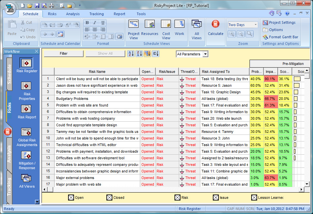The height and width of the screenshot is (214, 313).
Task: Open the Resources schedule view
Action: (x=150, y=28)
